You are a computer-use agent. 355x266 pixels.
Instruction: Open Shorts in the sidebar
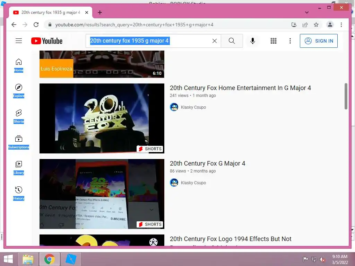(19, 116)
